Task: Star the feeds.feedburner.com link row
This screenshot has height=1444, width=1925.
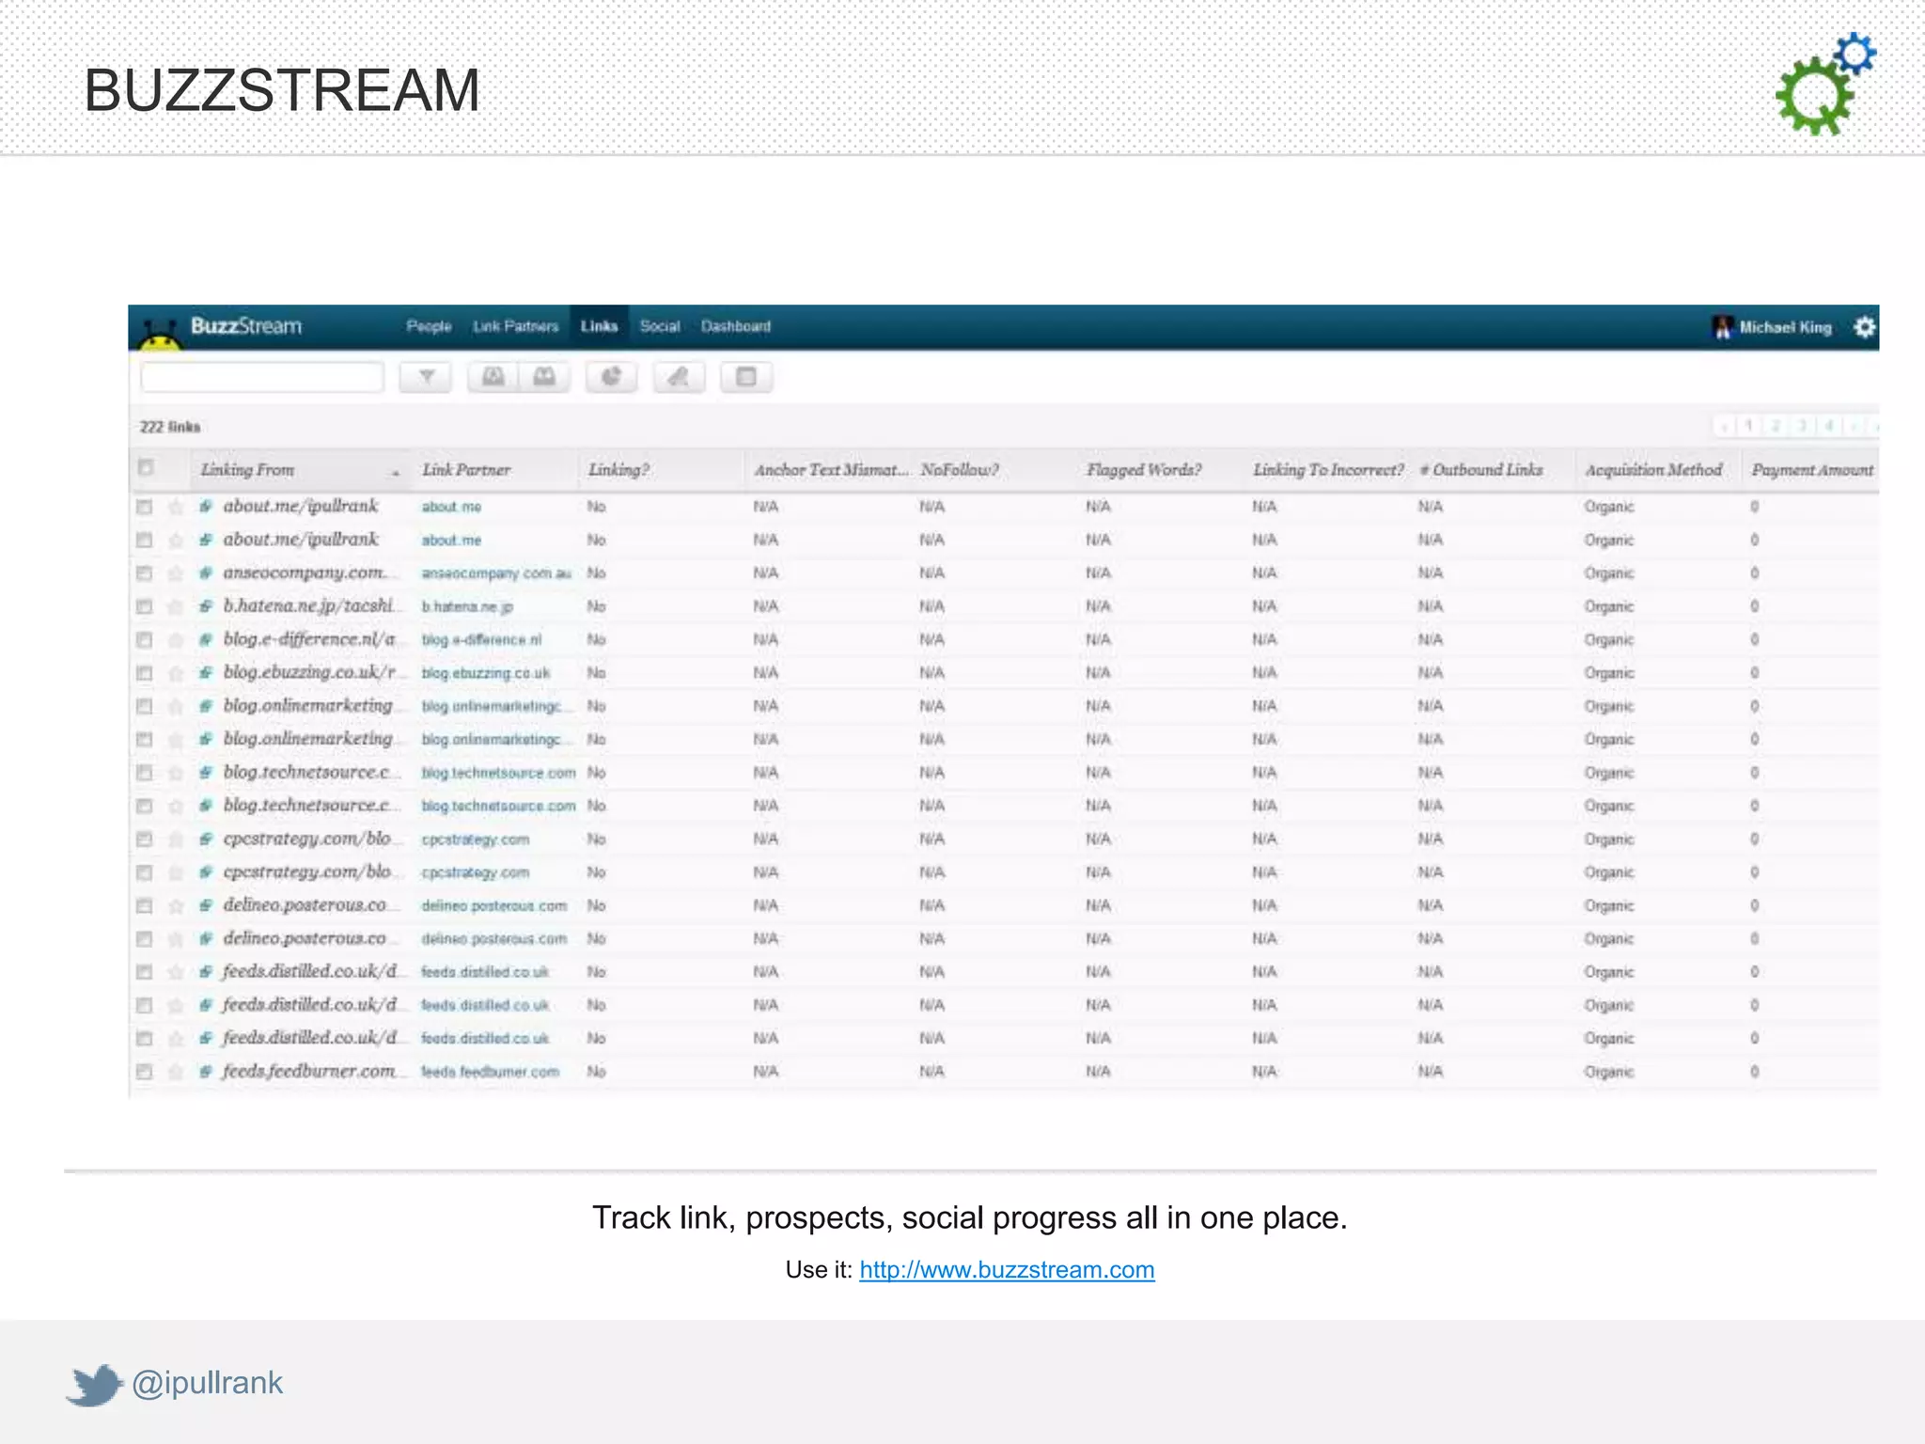Action: click(x=176, y=1072)
